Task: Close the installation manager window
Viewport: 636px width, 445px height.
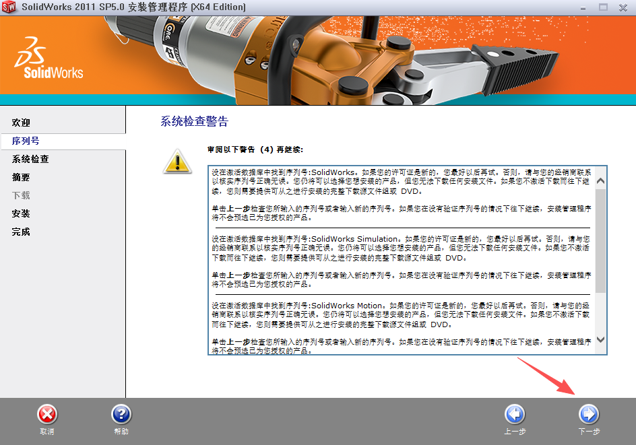Action: coord(625,7)
